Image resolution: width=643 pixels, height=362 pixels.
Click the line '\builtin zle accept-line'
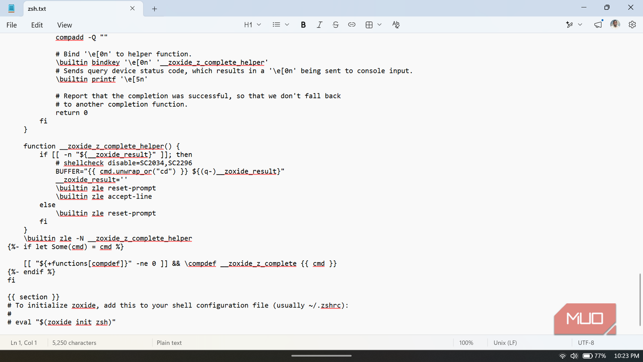pos(104,196)
